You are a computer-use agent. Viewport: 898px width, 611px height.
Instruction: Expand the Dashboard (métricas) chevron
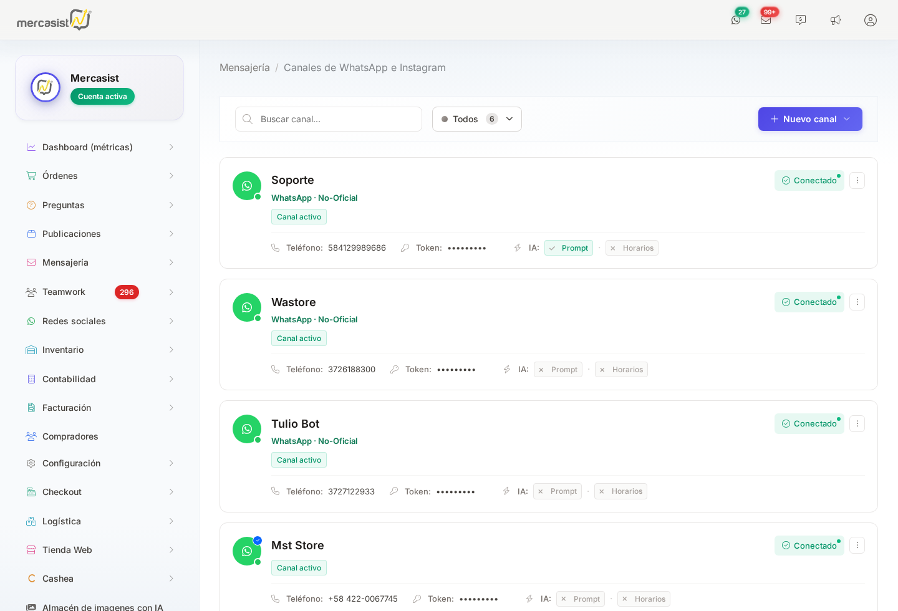click(x=171, y=147)
